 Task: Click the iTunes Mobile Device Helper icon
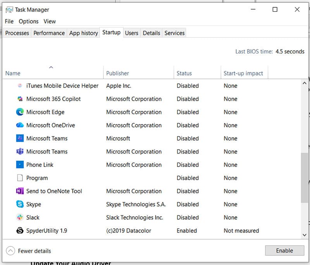pyautogui.click(x=20, y=86)
